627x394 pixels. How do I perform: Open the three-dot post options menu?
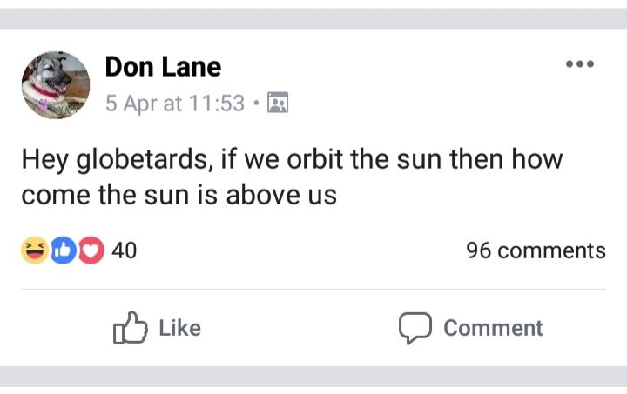click(x=579, y=63)
